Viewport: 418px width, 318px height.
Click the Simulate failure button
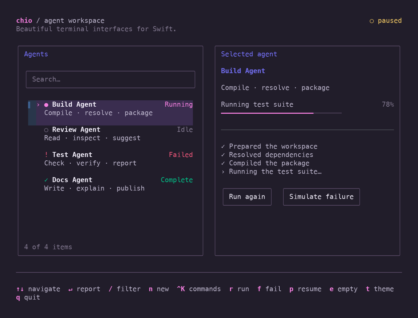tap(322, 197)
